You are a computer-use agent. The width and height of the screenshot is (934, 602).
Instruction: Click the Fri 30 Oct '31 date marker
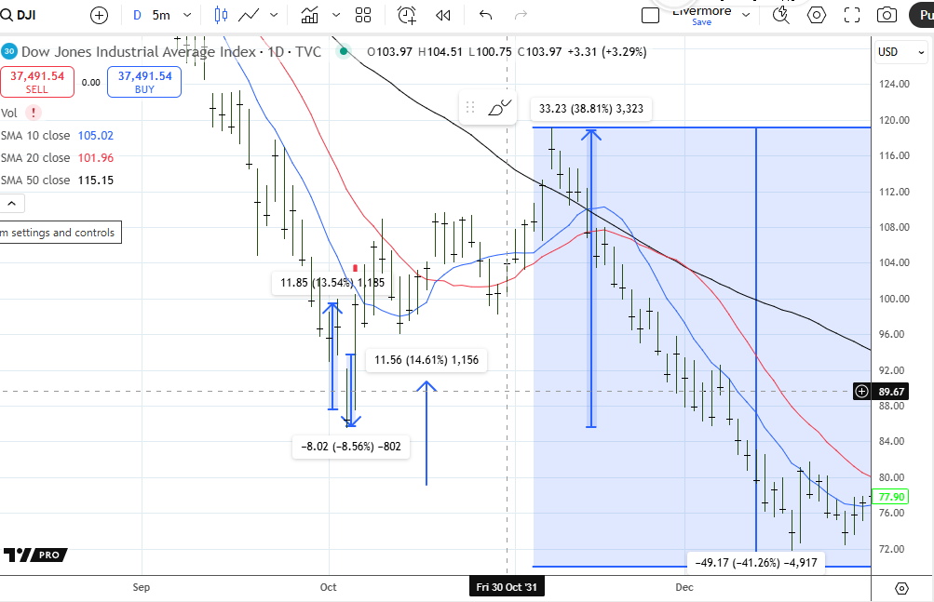click(507, 587)
